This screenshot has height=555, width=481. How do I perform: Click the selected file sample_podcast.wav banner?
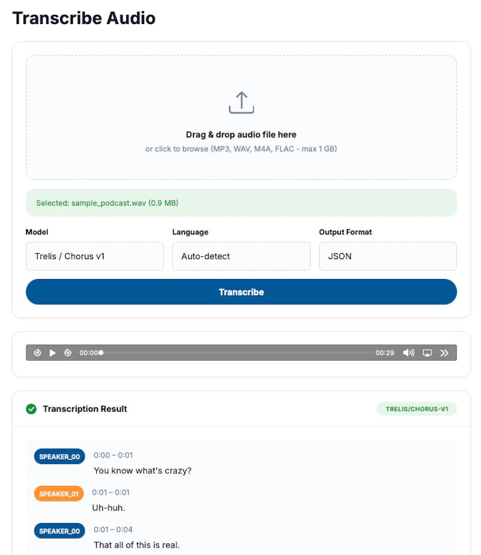pos(241,203)
